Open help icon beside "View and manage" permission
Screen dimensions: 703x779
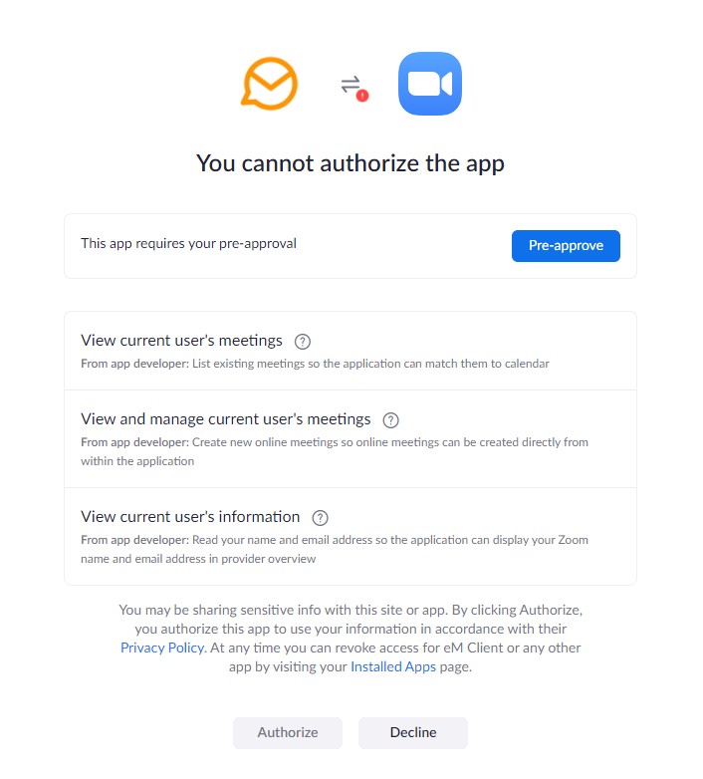coord(391,419)
